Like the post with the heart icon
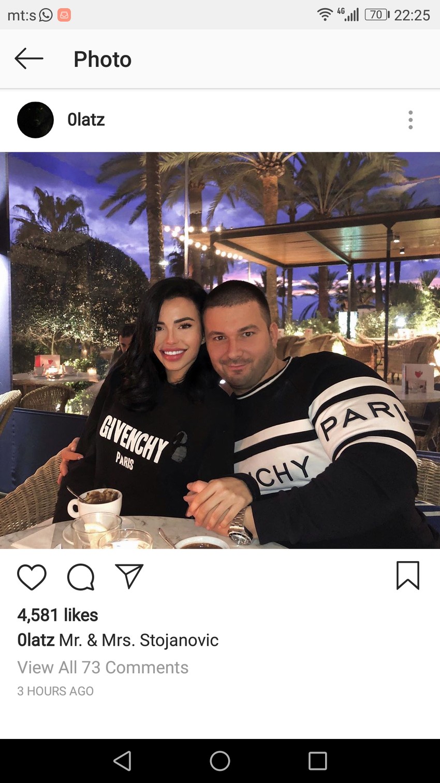Viewport: 440px width, 783px height. pos(32,577)
